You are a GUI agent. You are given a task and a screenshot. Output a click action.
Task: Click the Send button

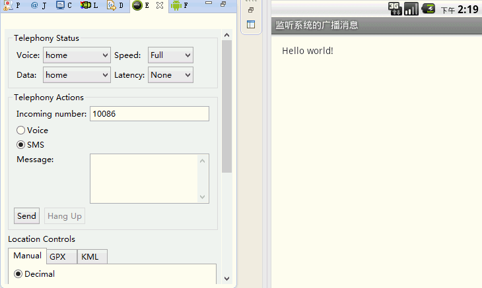tap(26, 216)
